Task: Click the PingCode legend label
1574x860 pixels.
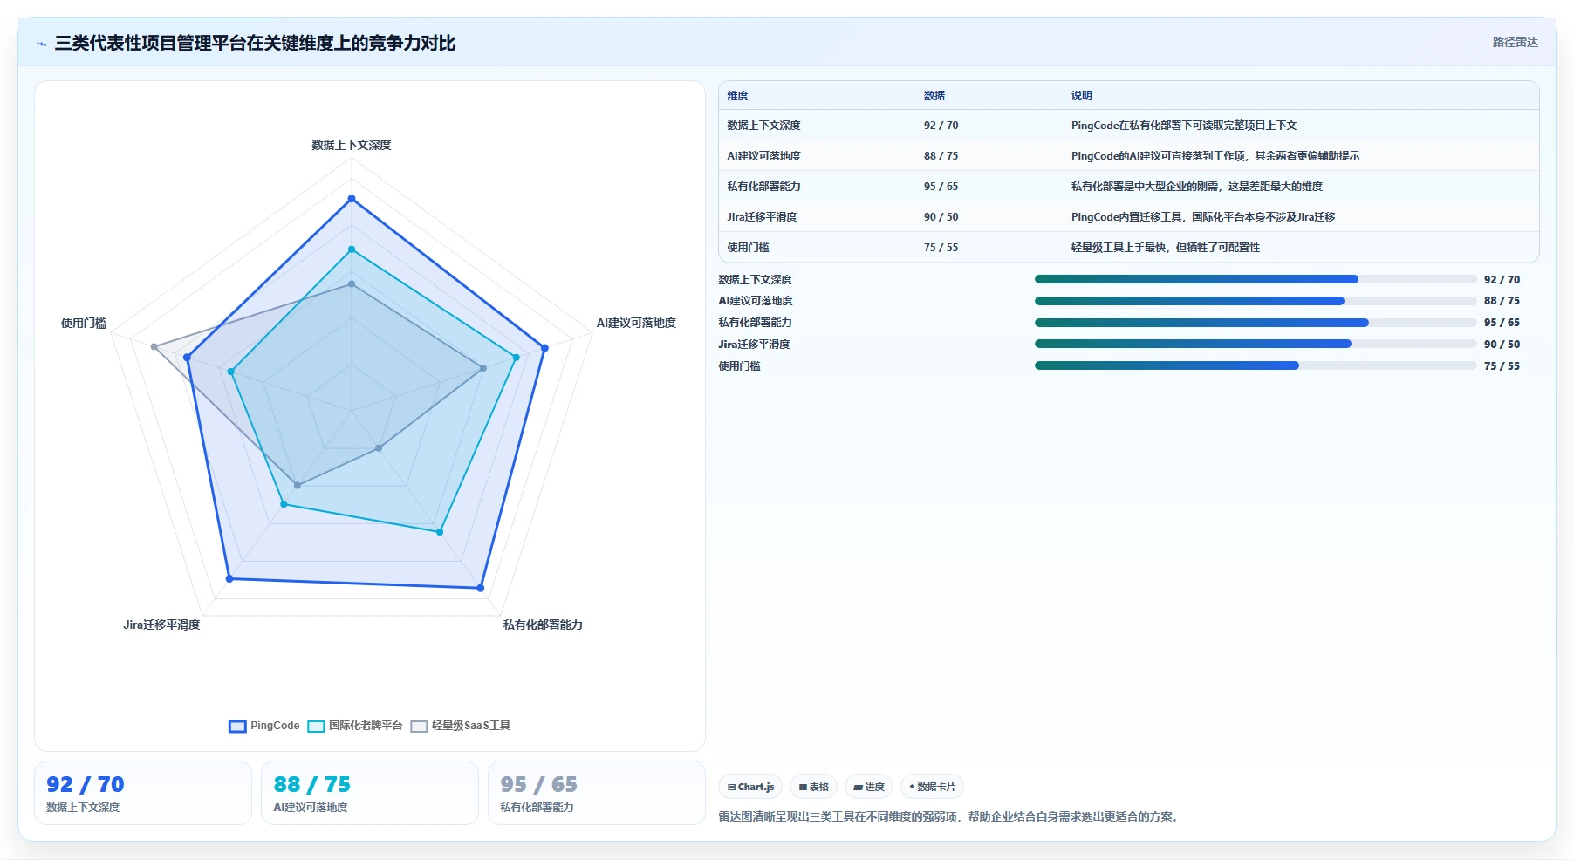Action: (275, 726)
